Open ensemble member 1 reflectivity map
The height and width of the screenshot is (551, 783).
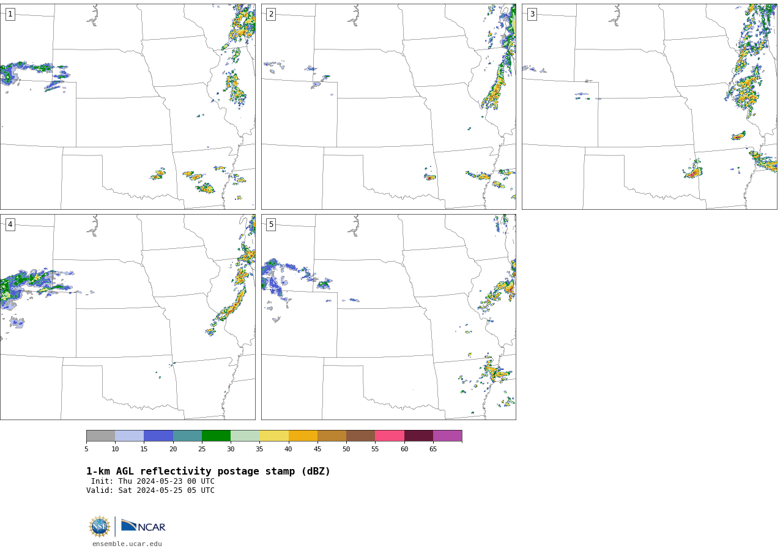[128, 106]
